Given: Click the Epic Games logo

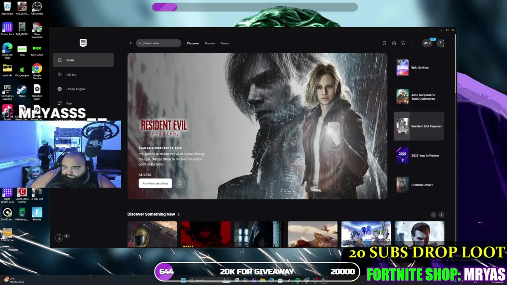Looking at the screenshot, I should tap(83, 43).
